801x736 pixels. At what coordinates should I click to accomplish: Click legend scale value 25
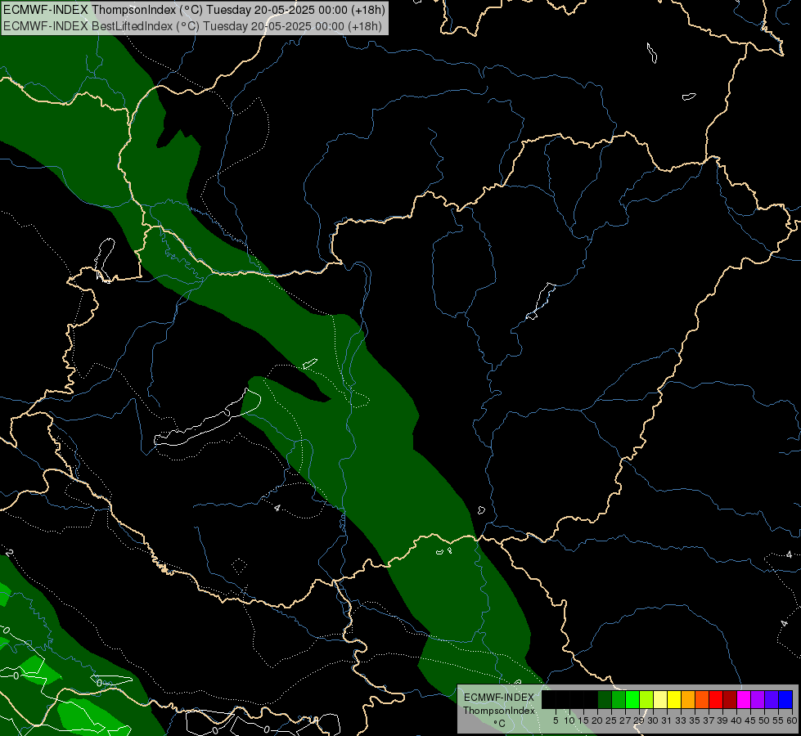[x=611, y=720]
